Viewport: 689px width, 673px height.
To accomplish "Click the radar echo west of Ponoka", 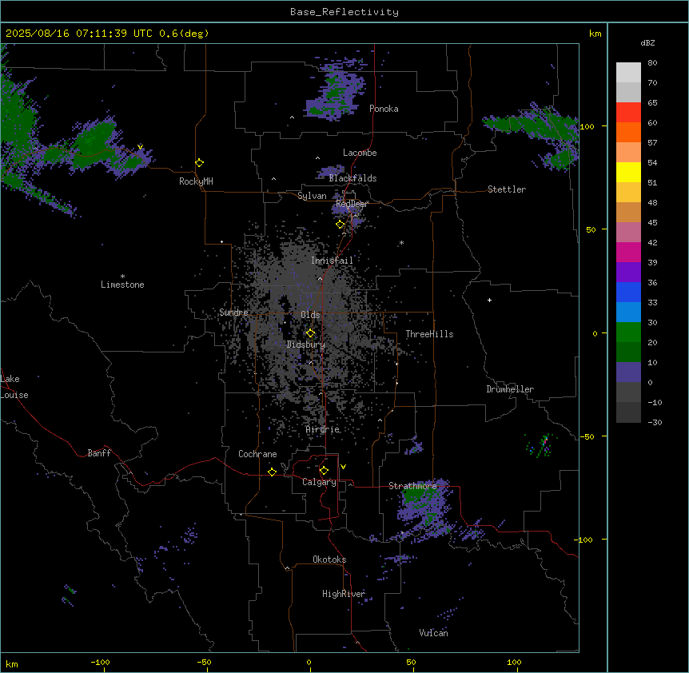I will [335, 90].
